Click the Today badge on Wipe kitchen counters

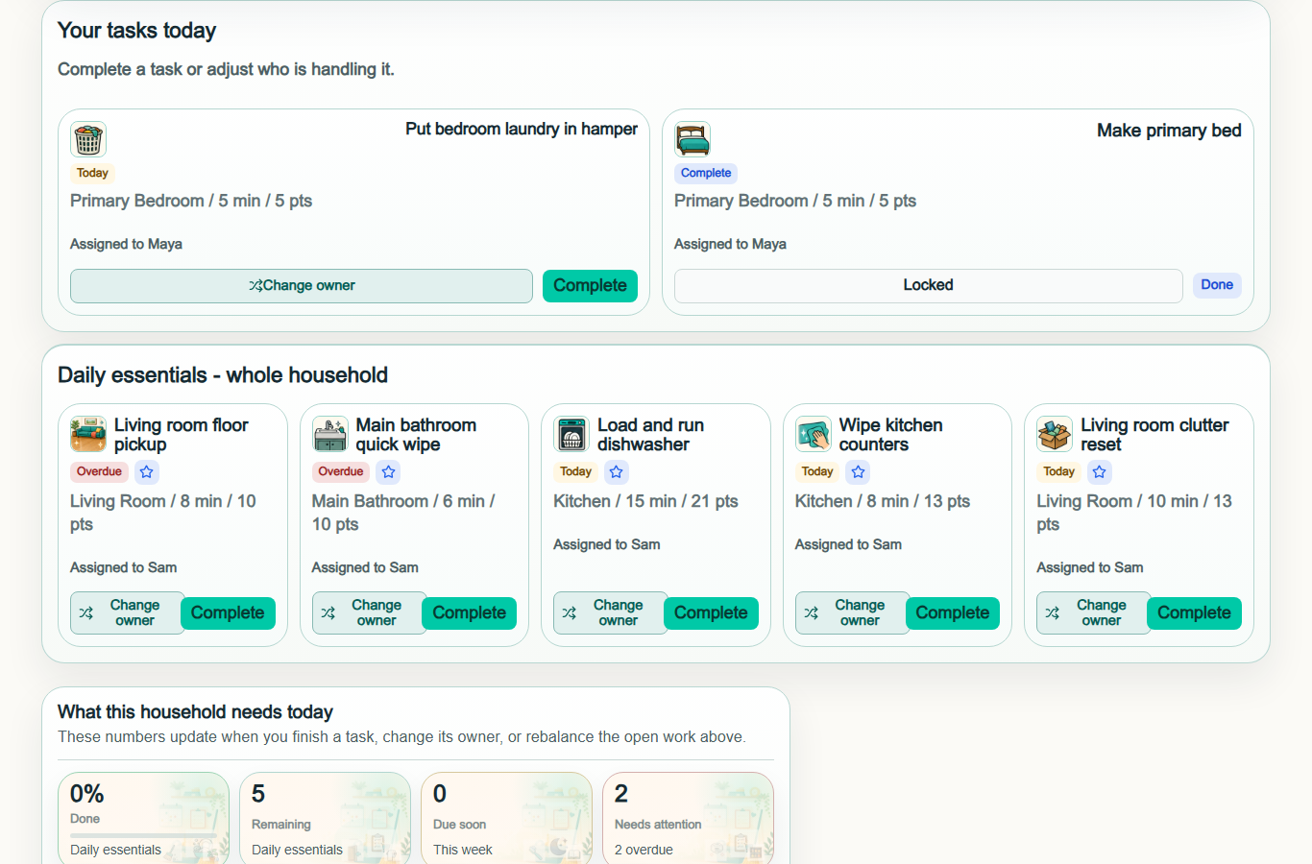point(817,471)
